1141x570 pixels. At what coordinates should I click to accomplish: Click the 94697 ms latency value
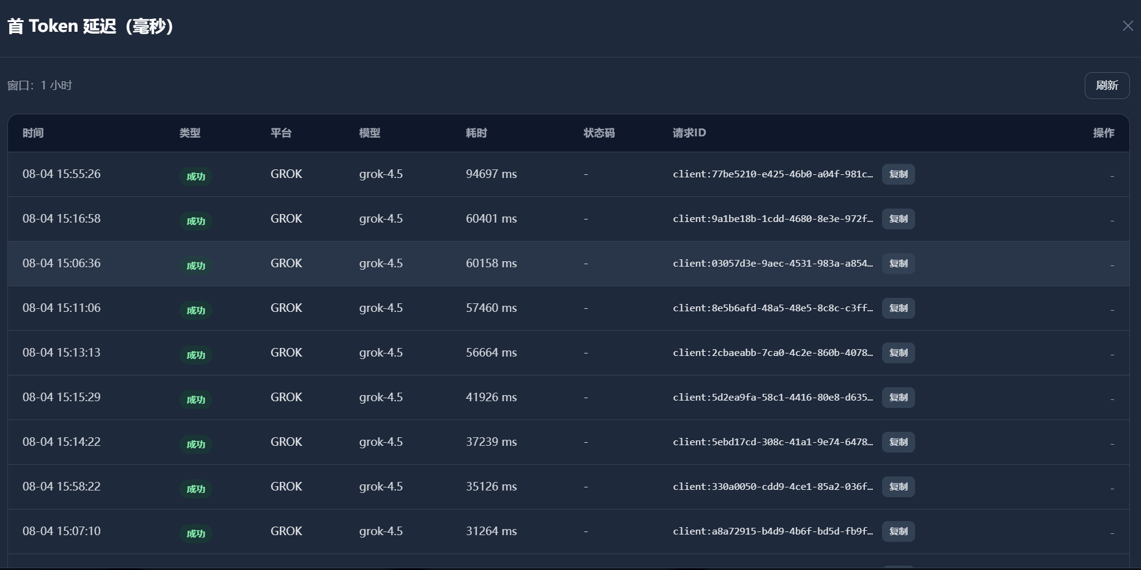point(491,174)
